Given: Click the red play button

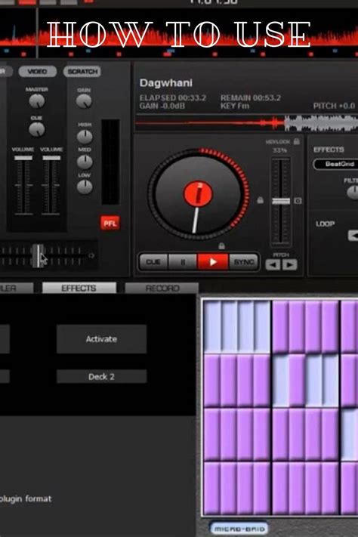Looking at the screenshot, I should coord(213,262).
